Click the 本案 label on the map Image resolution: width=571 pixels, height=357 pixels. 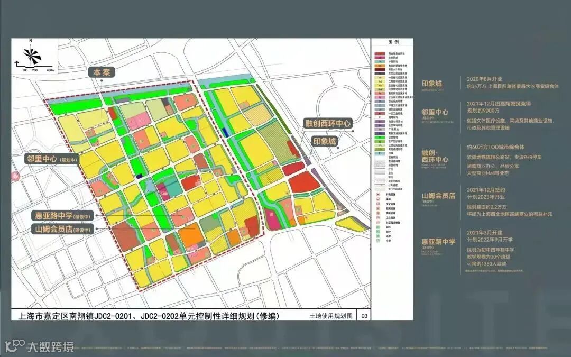[102, 72]
